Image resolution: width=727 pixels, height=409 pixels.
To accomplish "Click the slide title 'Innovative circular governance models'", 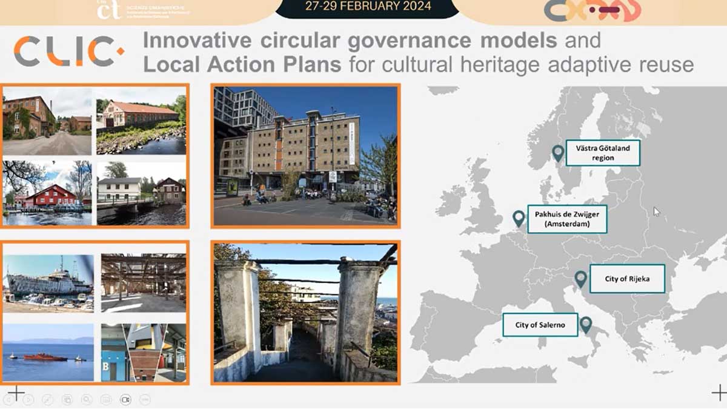I will coord(350,41).
